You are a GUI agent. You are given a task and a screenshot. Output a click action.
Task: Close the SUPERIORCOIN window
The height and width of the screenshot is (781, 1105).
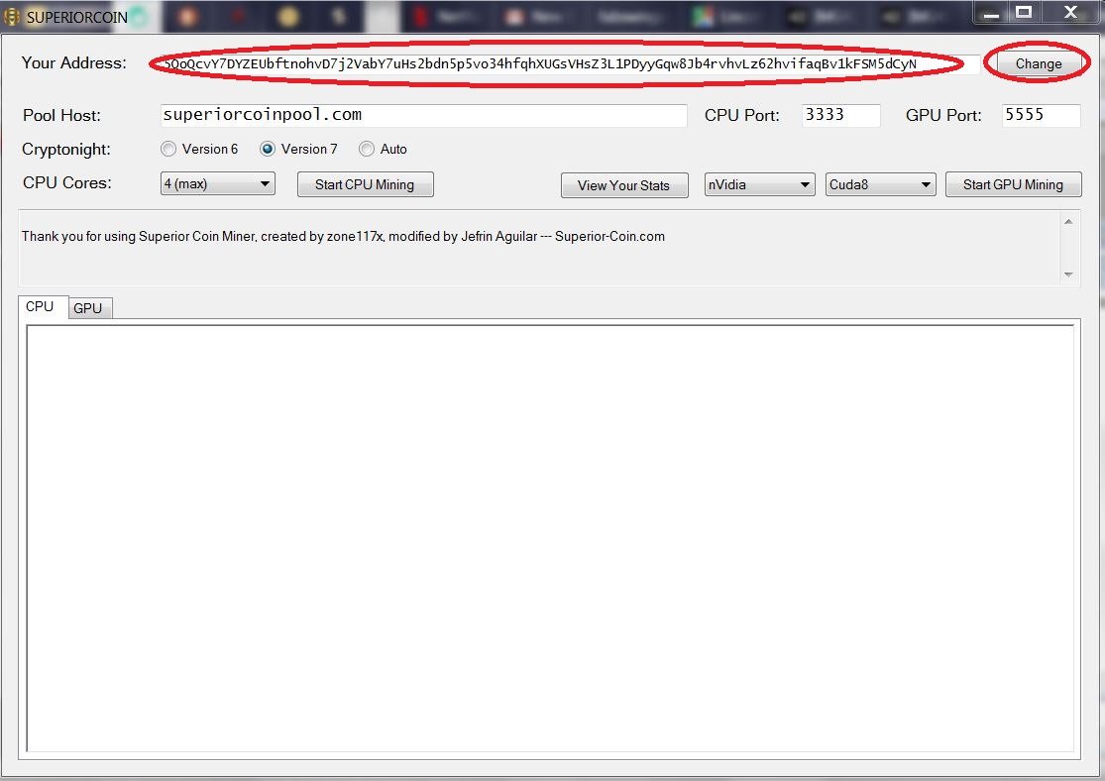pos(1070,13)
